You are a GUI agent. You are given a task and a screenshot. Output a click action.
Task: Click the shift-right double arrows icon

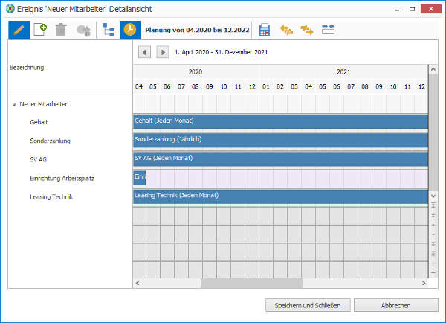(x=307, y=30)
